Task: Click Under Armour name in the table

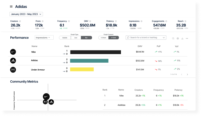Action: (x=38, y=70)
